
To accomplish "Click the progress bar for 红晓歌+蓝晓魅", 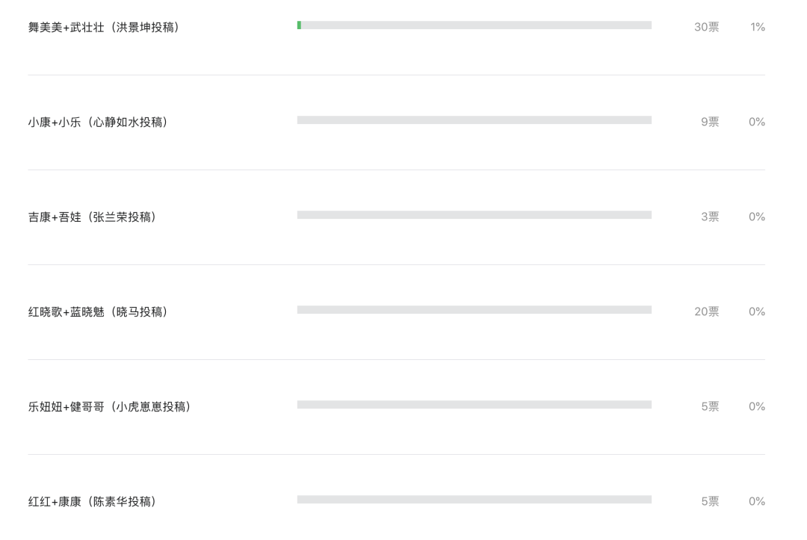I will 474,310.
